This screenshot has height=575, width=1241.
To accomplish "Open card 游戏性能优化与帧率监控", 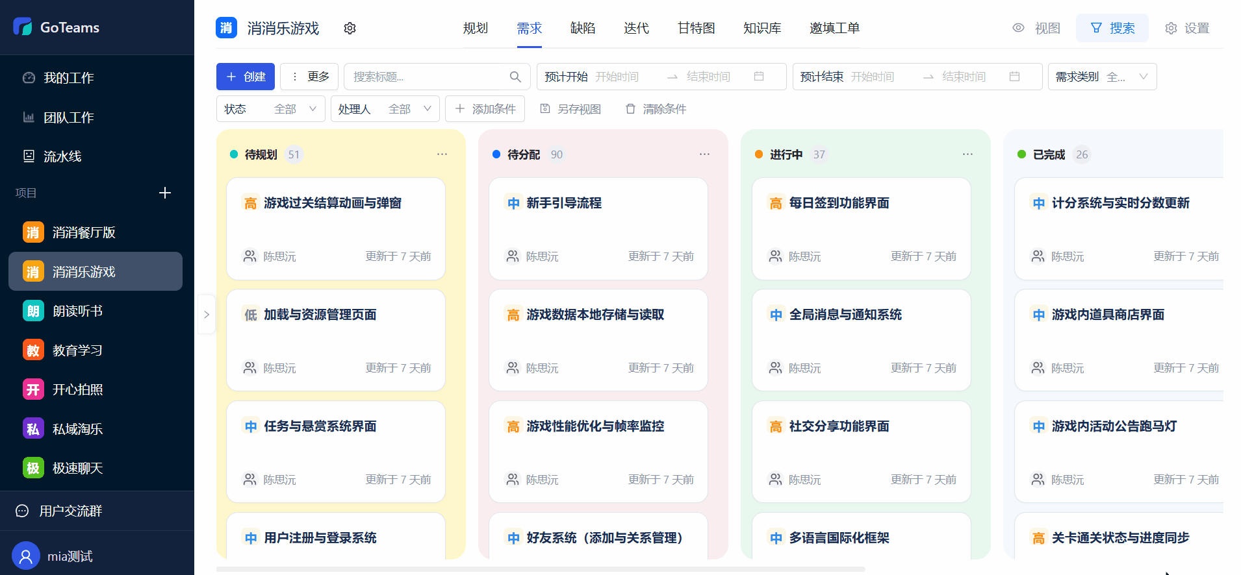I will pyautogui.click(x=598, y=452).
